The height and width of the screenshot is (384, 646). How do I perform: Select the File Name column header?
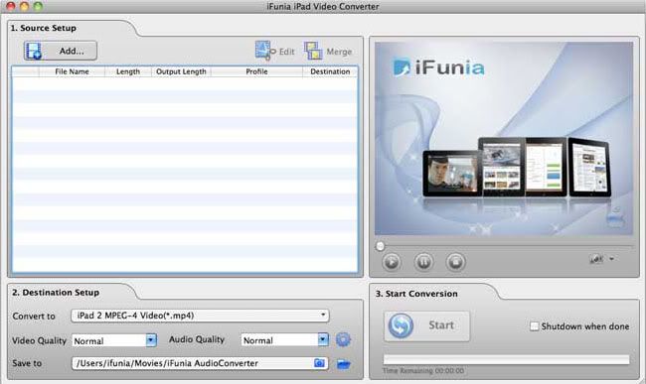click(72, 71)
